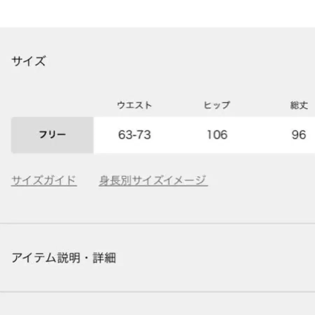Expand the アイテム説明・詳細 section
315x315 pixels.
click(x=64, y=258)
